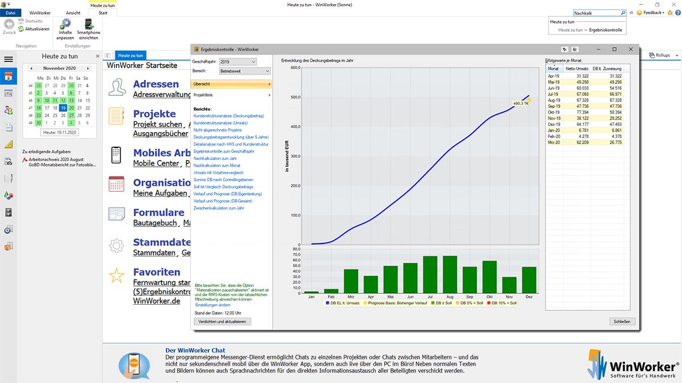Image resolution: width=682 pixels, height=383 pixels.
Task: Select Übersicht in Ergebniskontrolle
Action: click(231, 84)
